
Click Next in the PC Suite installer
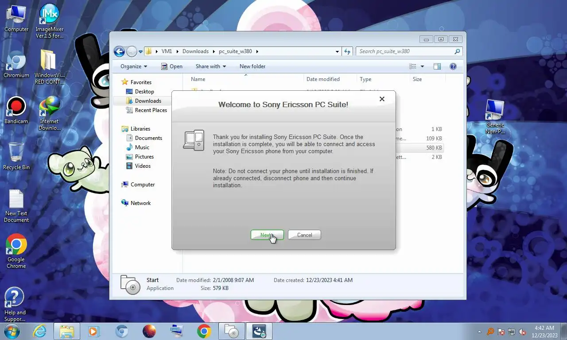coord(267,235)
